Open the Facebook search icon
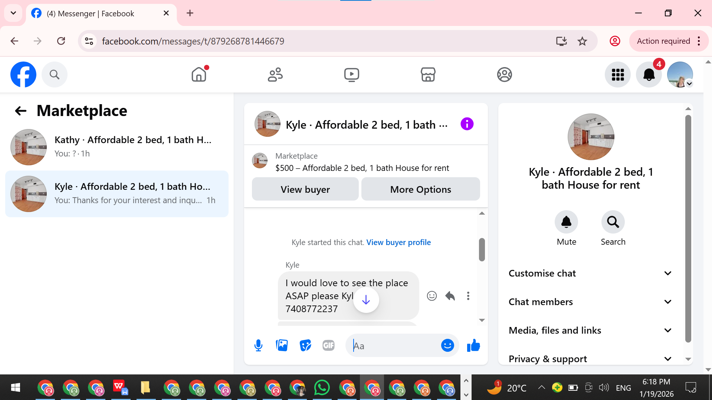712x400 pixels. [x=55, y=75]
